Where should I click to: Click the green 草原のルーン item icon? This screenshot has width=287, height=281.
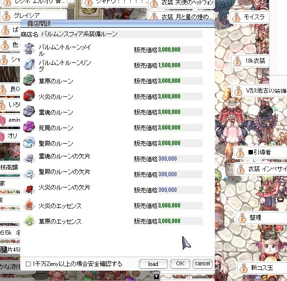click(x=29, y=80)
